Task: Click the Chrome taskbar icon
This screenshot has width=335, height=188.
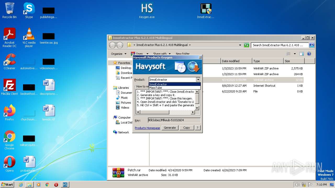Action: 47,185
